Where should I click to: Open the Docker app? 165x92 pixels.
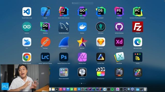(x=82, y=27)
